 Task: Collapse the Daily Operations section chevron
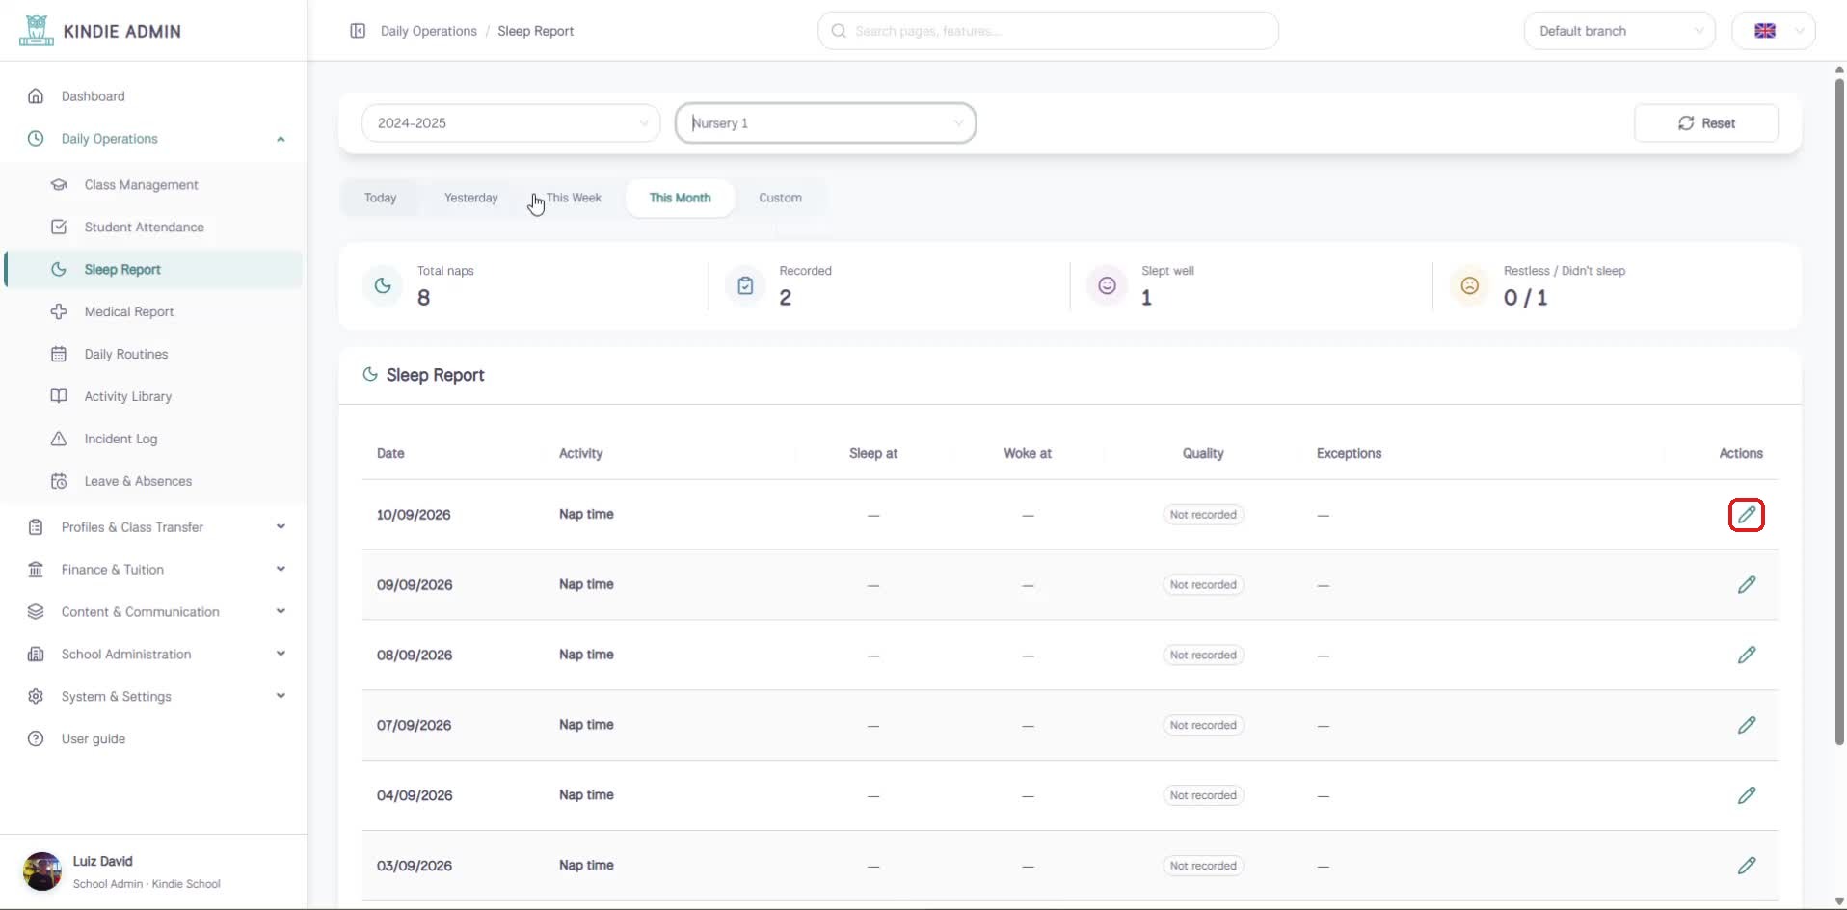pyautogui.click(x=281, y=139)
